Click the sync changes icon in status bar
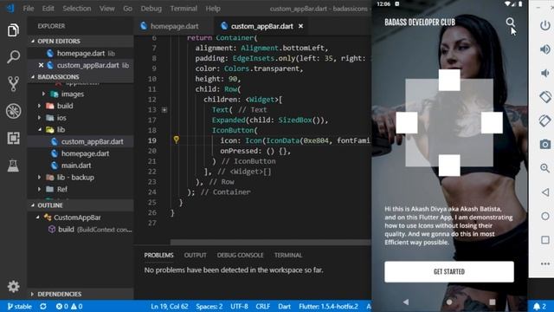The image size is (554, 312). tap(43, 306)
